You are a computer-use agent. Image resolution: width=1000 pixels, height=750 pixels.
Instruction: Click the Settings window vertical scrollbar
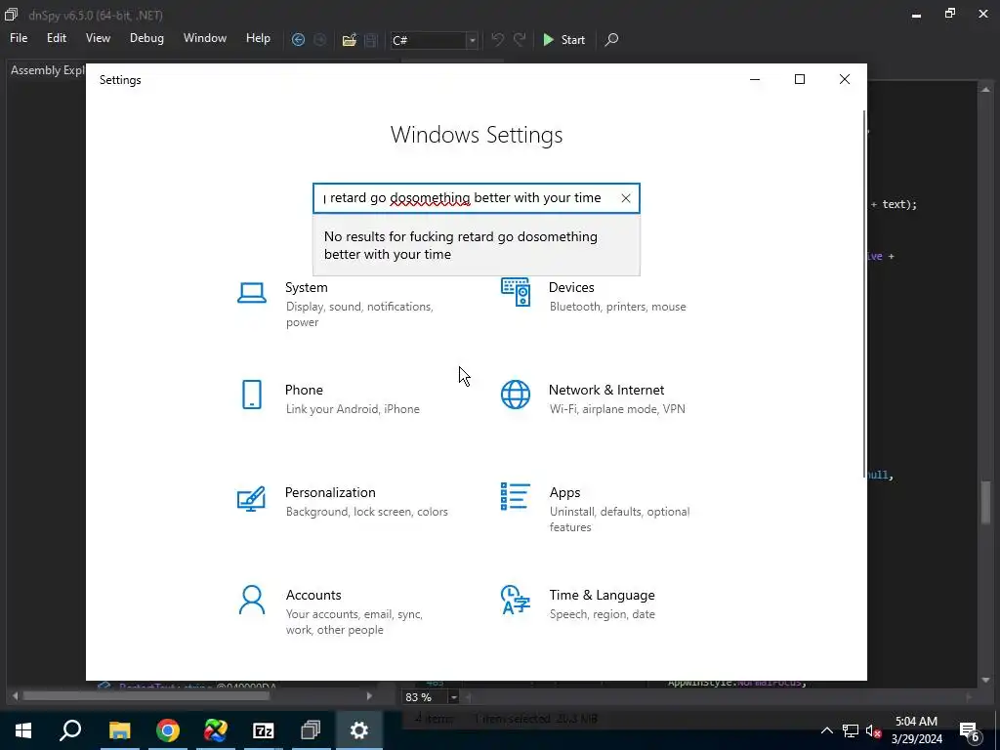865,293
